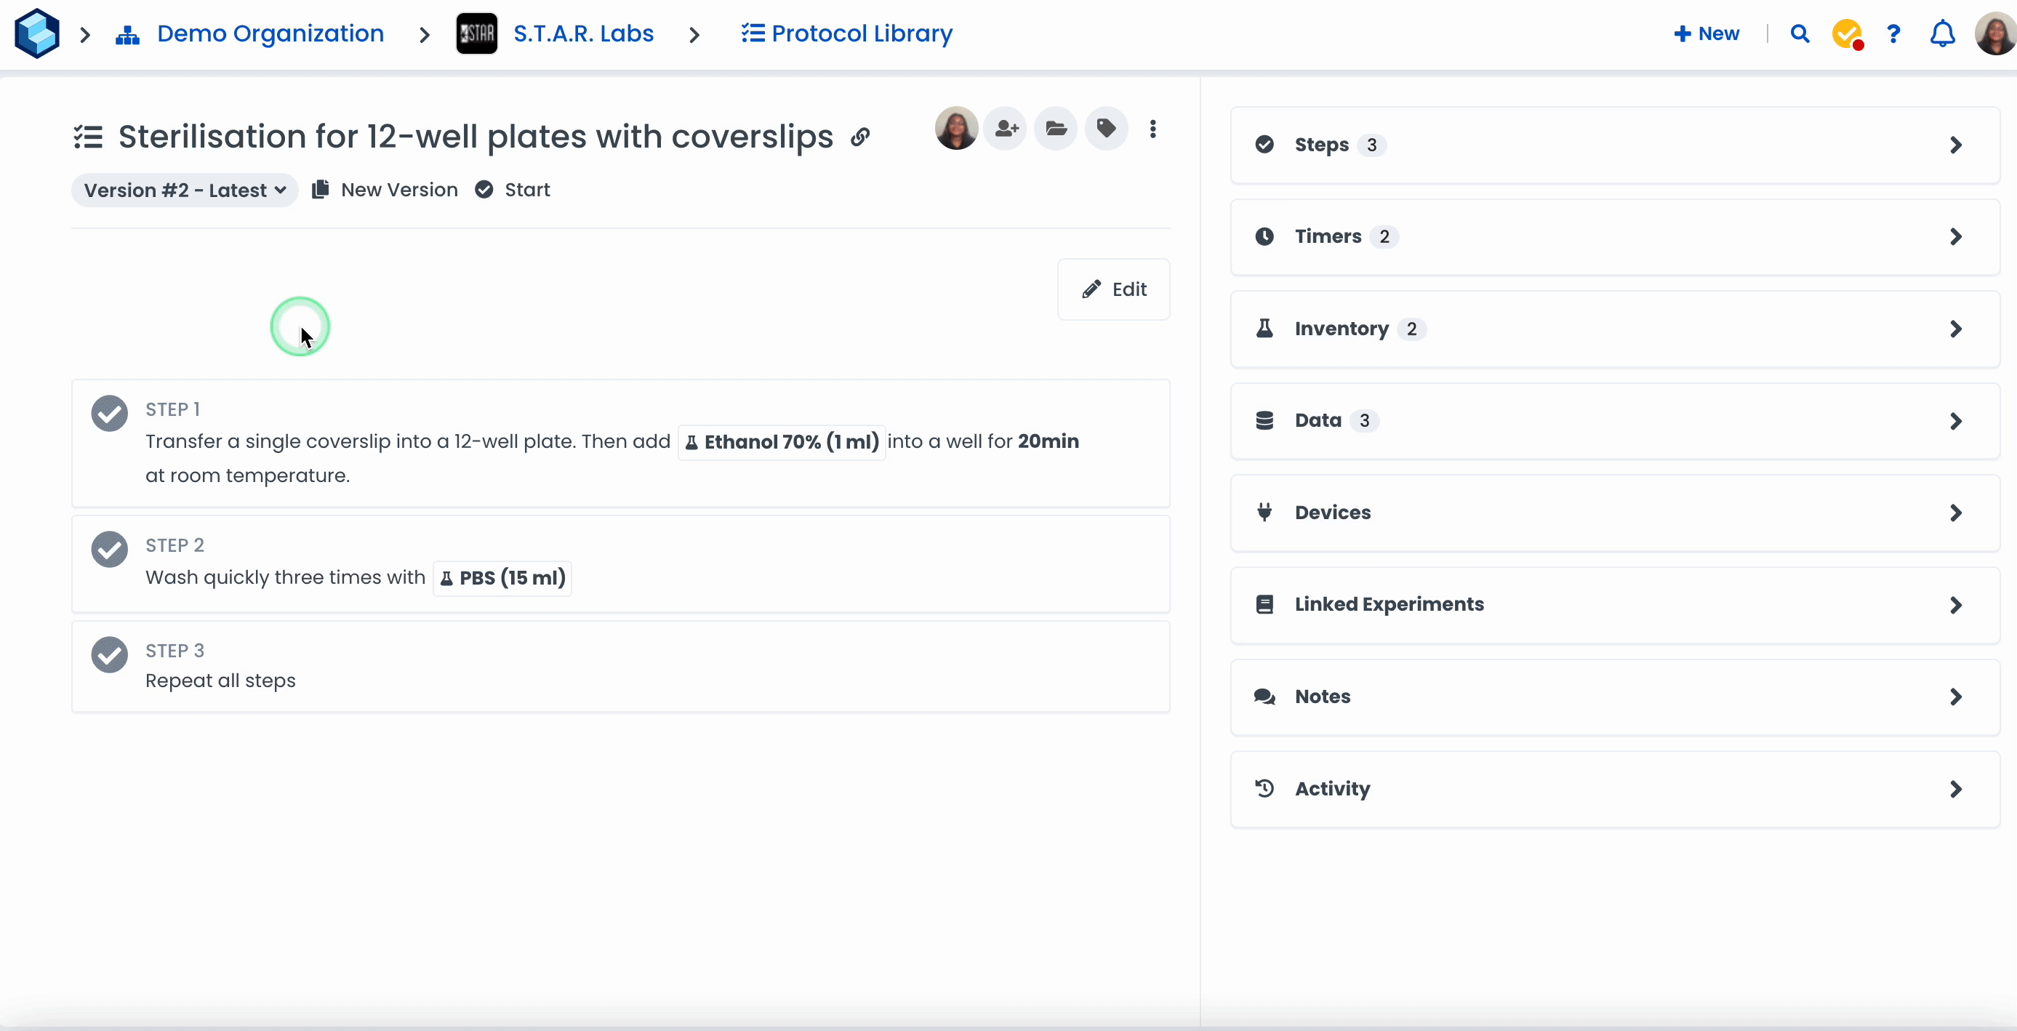Toggle the Step 3 checkmark
This screenshot has height=1031, width=2017.
[x=110, y=654]
